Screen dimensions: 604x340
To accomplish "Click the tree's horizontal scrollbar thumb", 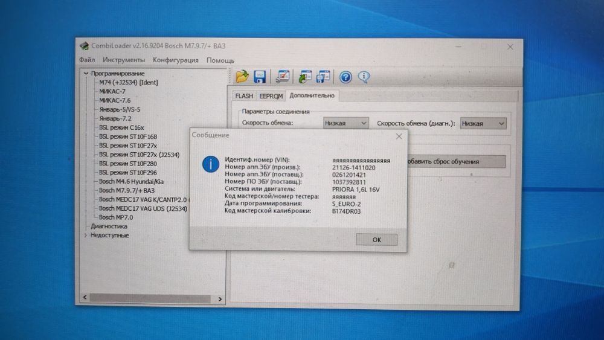I will click(x=150, y=298).
